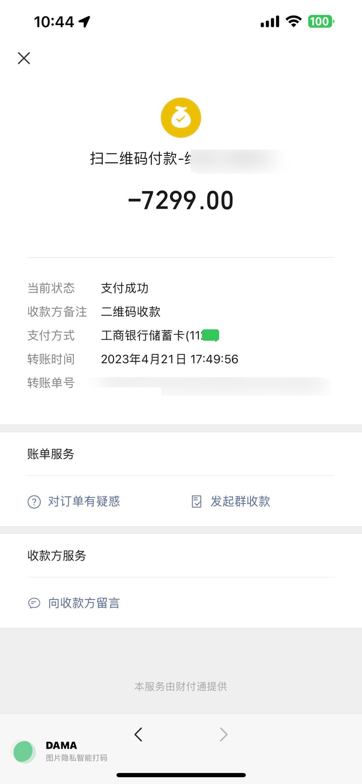
Task: Tap the yellow money bag payment icon
Action: pyautogui.click(x=181, y=118)
